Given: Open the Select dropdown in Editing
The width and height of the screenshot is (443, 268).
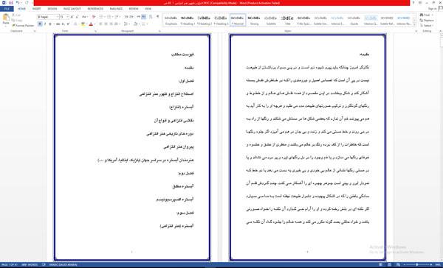Looking at the screenshot, I should (426, 25).
